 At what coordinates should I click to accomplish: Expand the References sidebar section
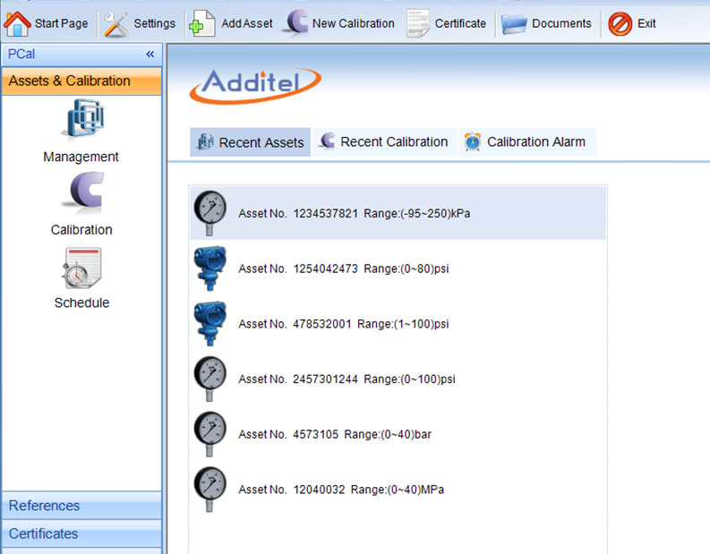[x=81, y=506]
